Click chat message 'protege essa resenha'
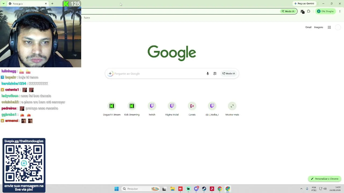Image resolution: width=344 pixels, height=193 pixels. coord(42,109)
